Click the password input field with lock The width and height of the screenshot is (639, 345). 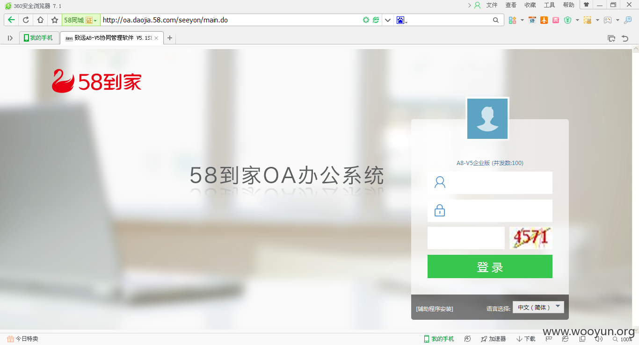pos(490,211)
